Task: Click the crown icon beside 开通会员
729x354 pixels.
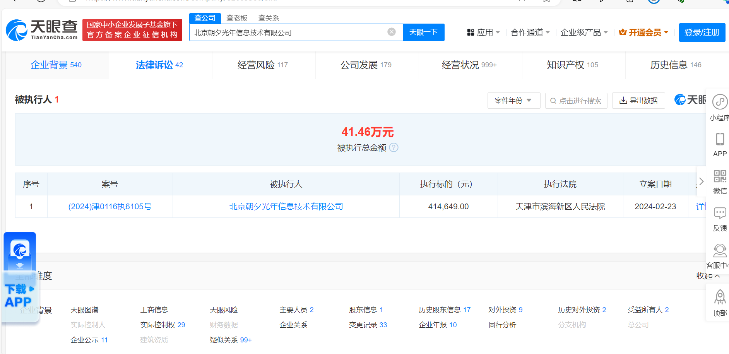Action: click(x=623, y=32)
